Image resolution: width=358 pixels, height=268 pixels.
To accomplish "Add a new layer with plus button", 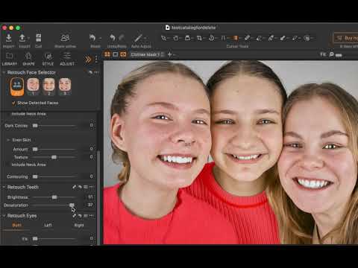I will tap(169, 54).
